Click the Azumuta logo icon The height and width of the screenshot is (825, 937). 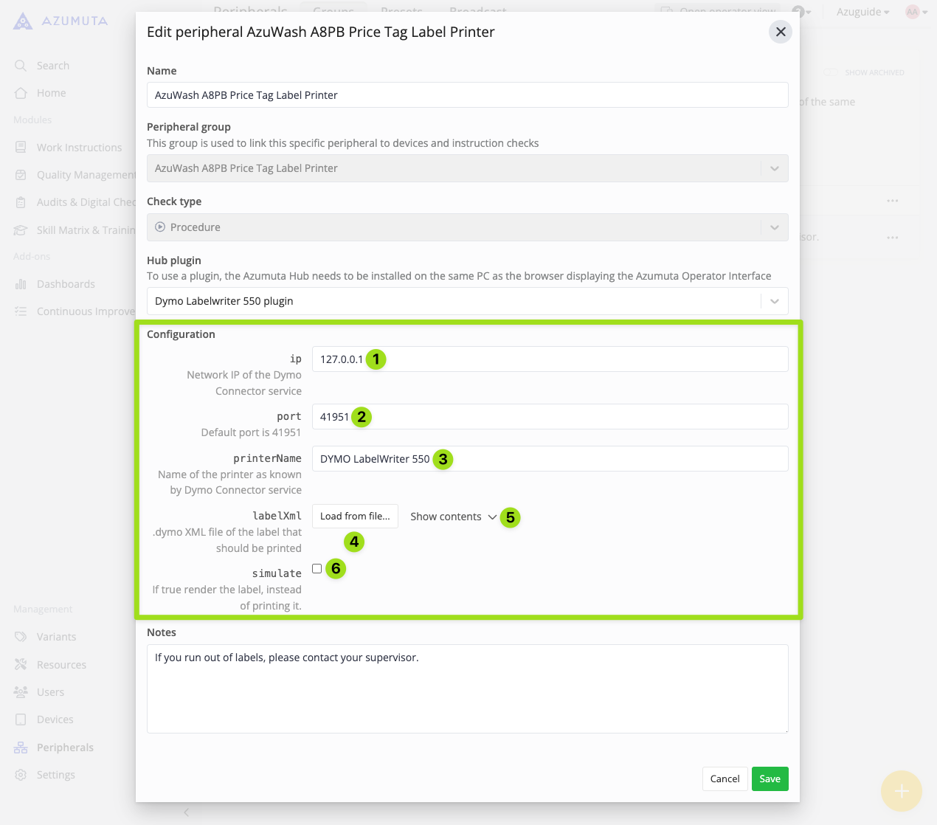tap(23, 21)
